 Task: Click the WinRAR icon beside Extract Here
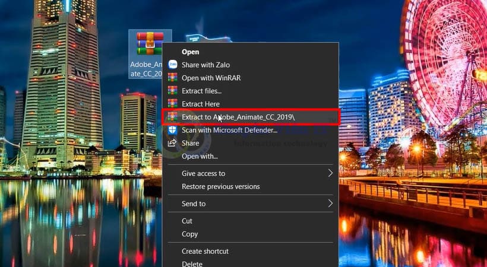point(172,104)
